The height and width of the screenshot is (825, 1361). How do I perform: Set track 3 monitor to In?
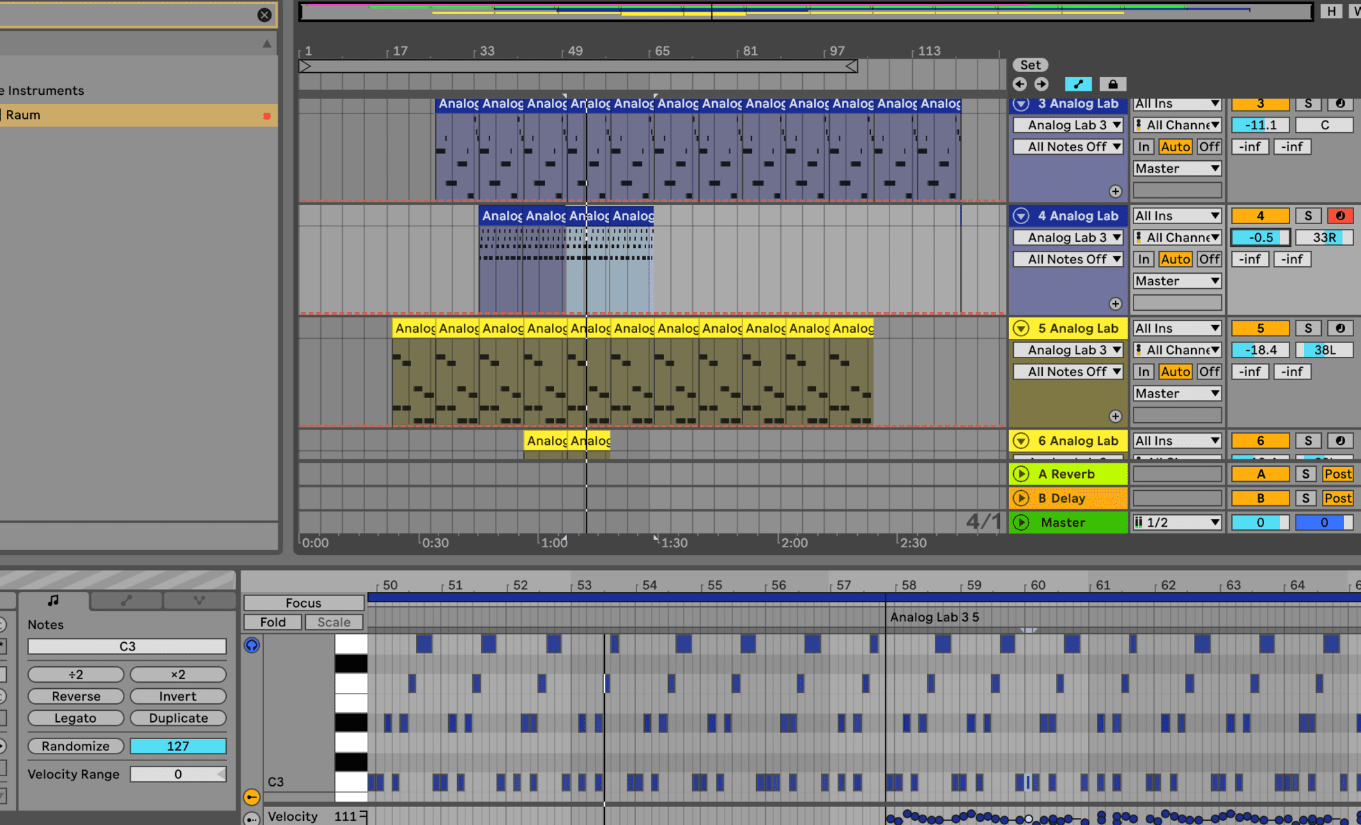(1143, 146)
